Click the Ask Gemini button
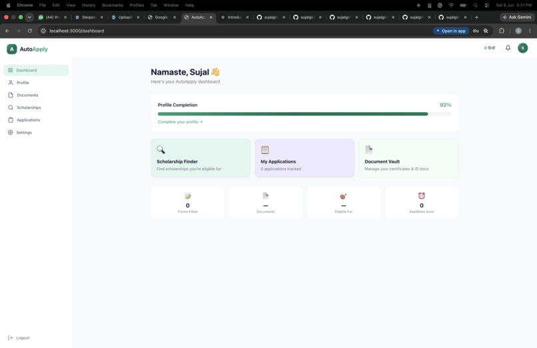 [x=517, y=17]
